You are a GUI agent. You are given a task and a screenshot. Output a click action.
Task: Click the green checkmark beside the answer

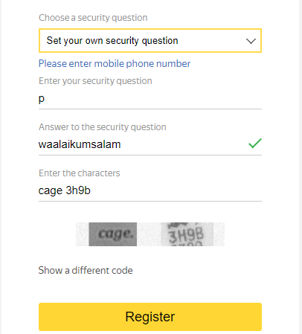pyautogui.click(x=255, y=144)
